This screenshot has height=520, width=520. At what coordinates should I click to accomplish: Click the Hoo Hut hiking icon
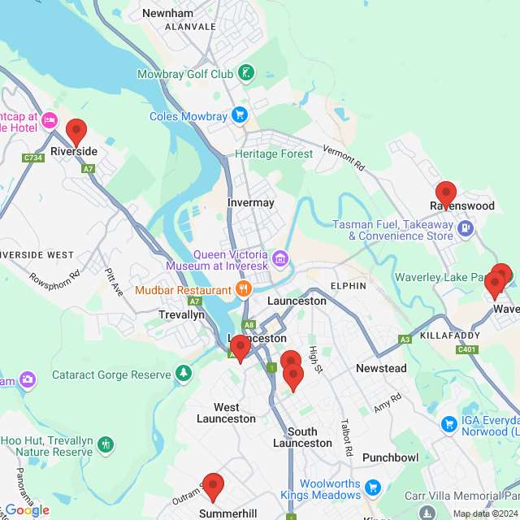106,444
